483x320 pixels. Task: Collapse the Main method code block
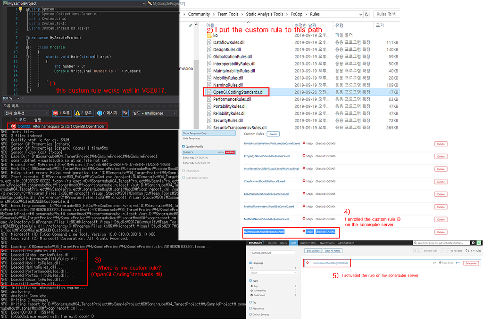(x=27, y=57)
